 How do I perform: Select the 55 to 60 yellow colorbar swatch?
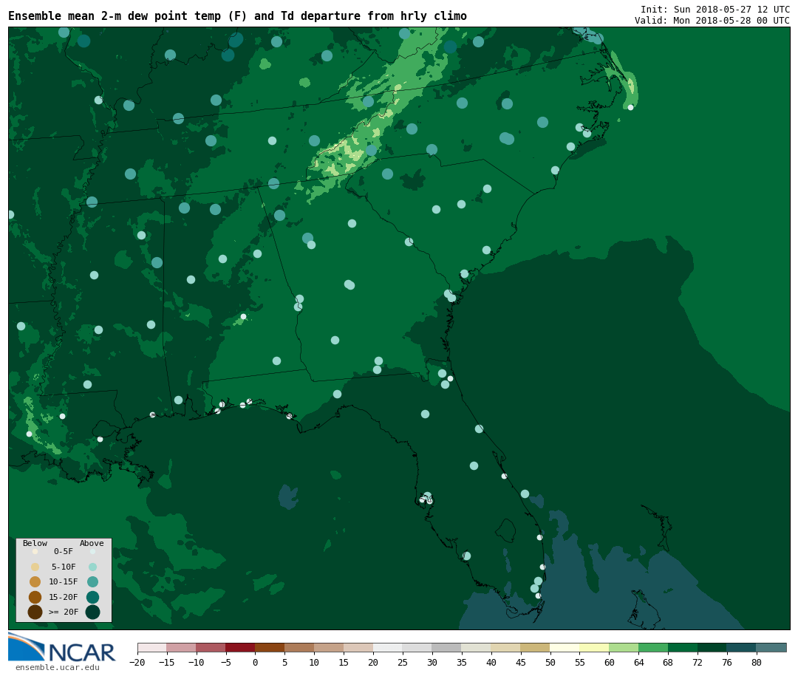coord(595,647)
